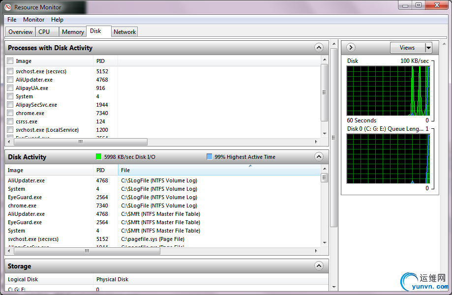Check the AliUpdater.exe process checkbox

coord(10,80)
